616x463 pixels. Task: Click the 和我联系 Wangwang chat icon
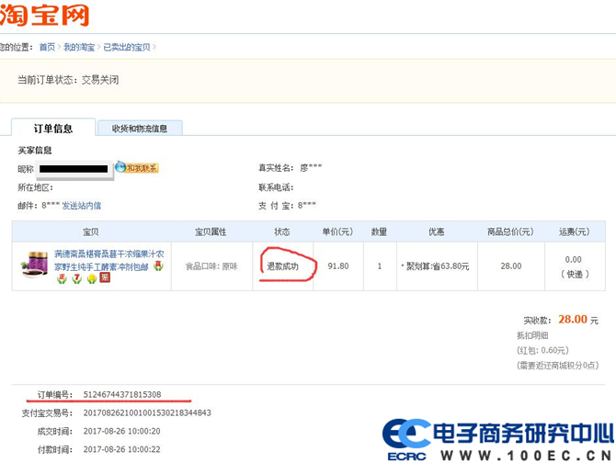137,168
